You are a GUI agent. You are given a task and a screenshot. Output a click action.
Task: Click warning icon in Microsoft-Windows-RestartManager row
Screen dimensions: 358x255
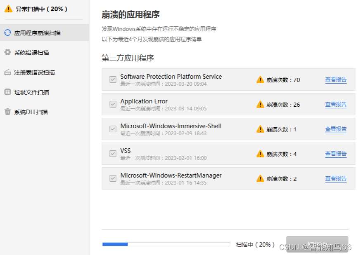pyautogui.click(x=260, y=178)
